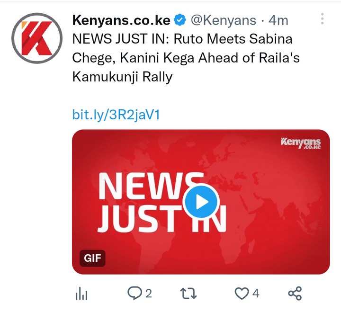Share the tweet via share icon
341x312 pixels.
pyautogui.click(x=295, y=294)
